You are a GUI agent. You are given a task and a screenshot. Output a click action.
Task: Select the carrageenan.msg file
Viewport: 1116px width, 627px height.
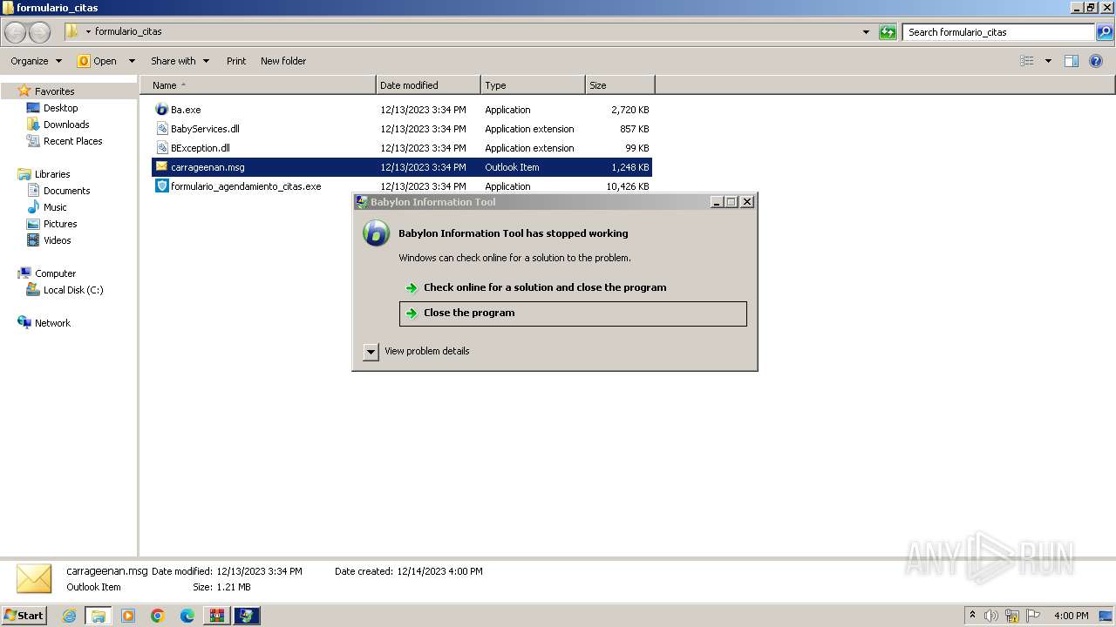(402, 167)
